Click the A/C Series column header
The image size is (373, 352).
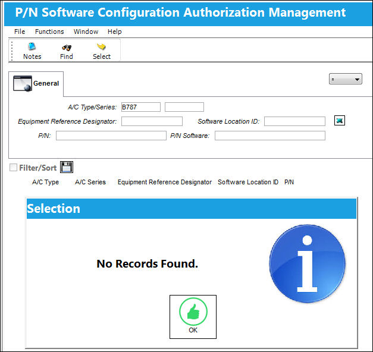[x=90, y=182]
